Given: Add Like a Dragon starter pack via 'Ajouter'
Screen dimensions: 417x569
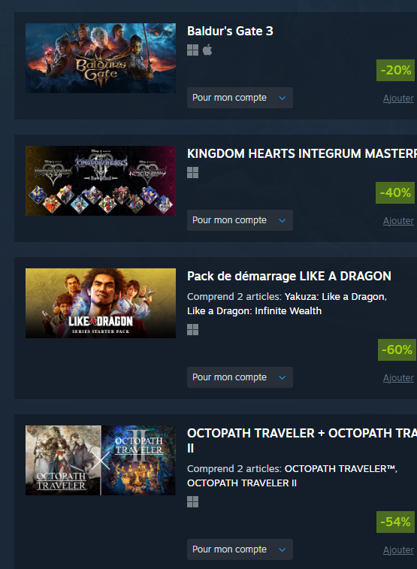Looking at the screenshot, I should (398, 378).
